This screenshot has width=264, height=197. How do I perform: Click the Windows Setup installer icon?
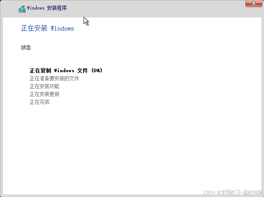pyautogui.click(x=22, y=9)
